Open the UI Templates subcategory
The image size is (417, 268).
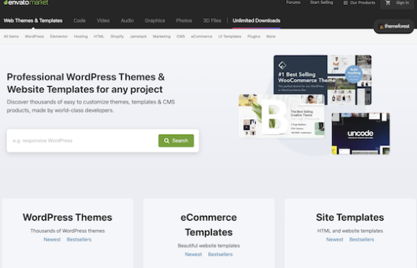[x=230, y=37]
